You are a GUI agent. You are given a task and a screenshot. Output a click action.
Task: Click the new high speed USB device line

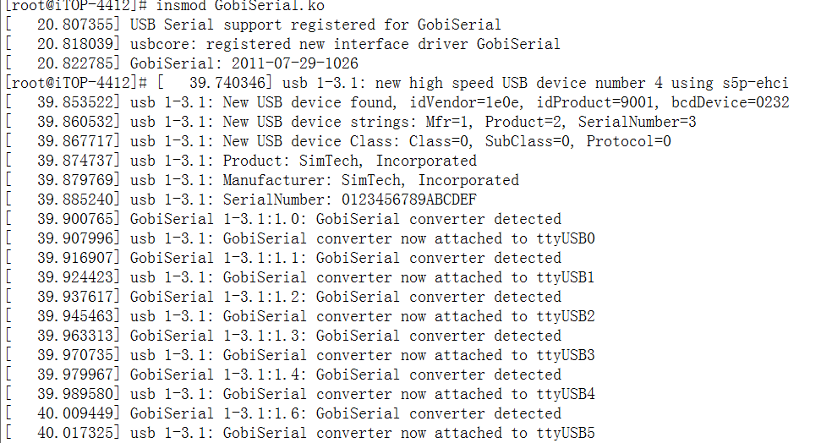tap(397, 84)
